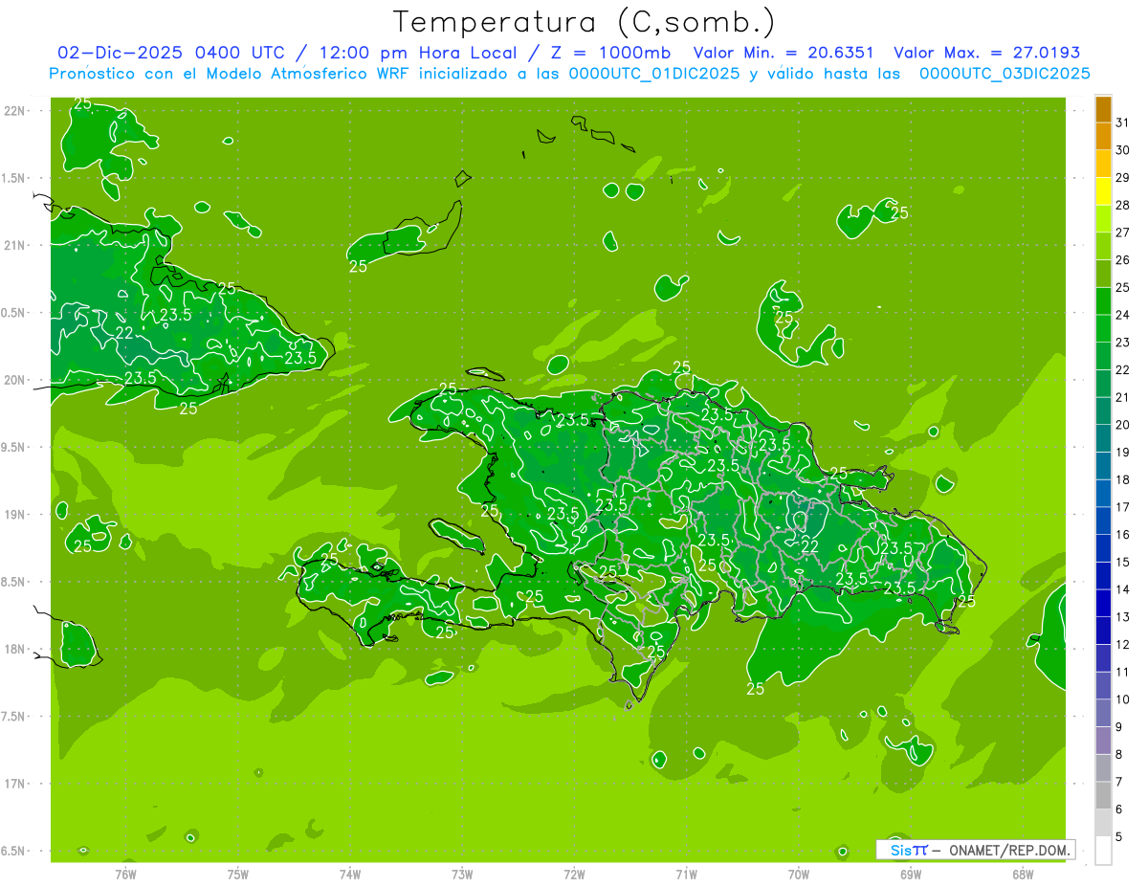Pick the purple colorbar swatch between 8 and 9
This screenshot has height=887, width=1148.
coord(1103,741)
